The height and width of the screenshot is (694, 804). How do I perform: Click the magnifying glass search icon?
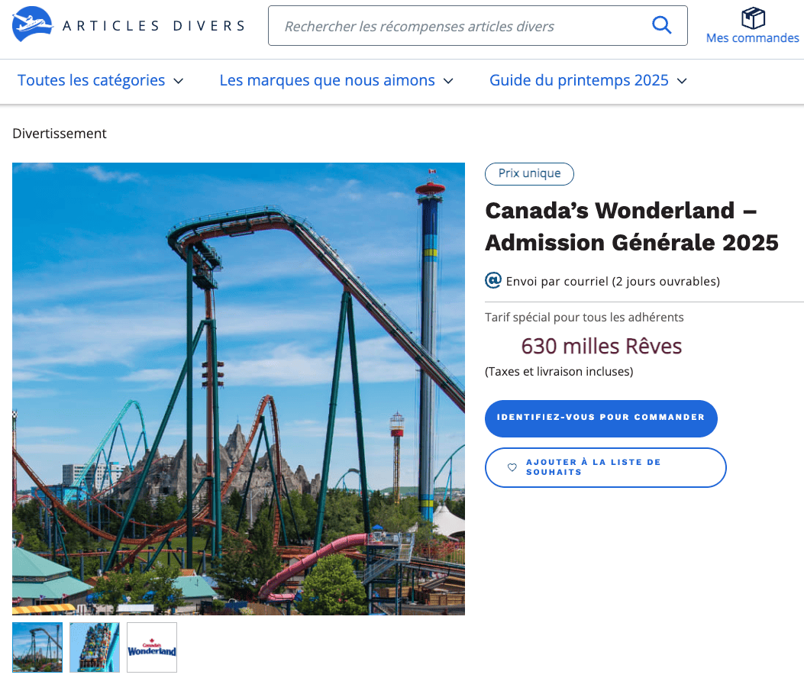click(x=661, y=25)
